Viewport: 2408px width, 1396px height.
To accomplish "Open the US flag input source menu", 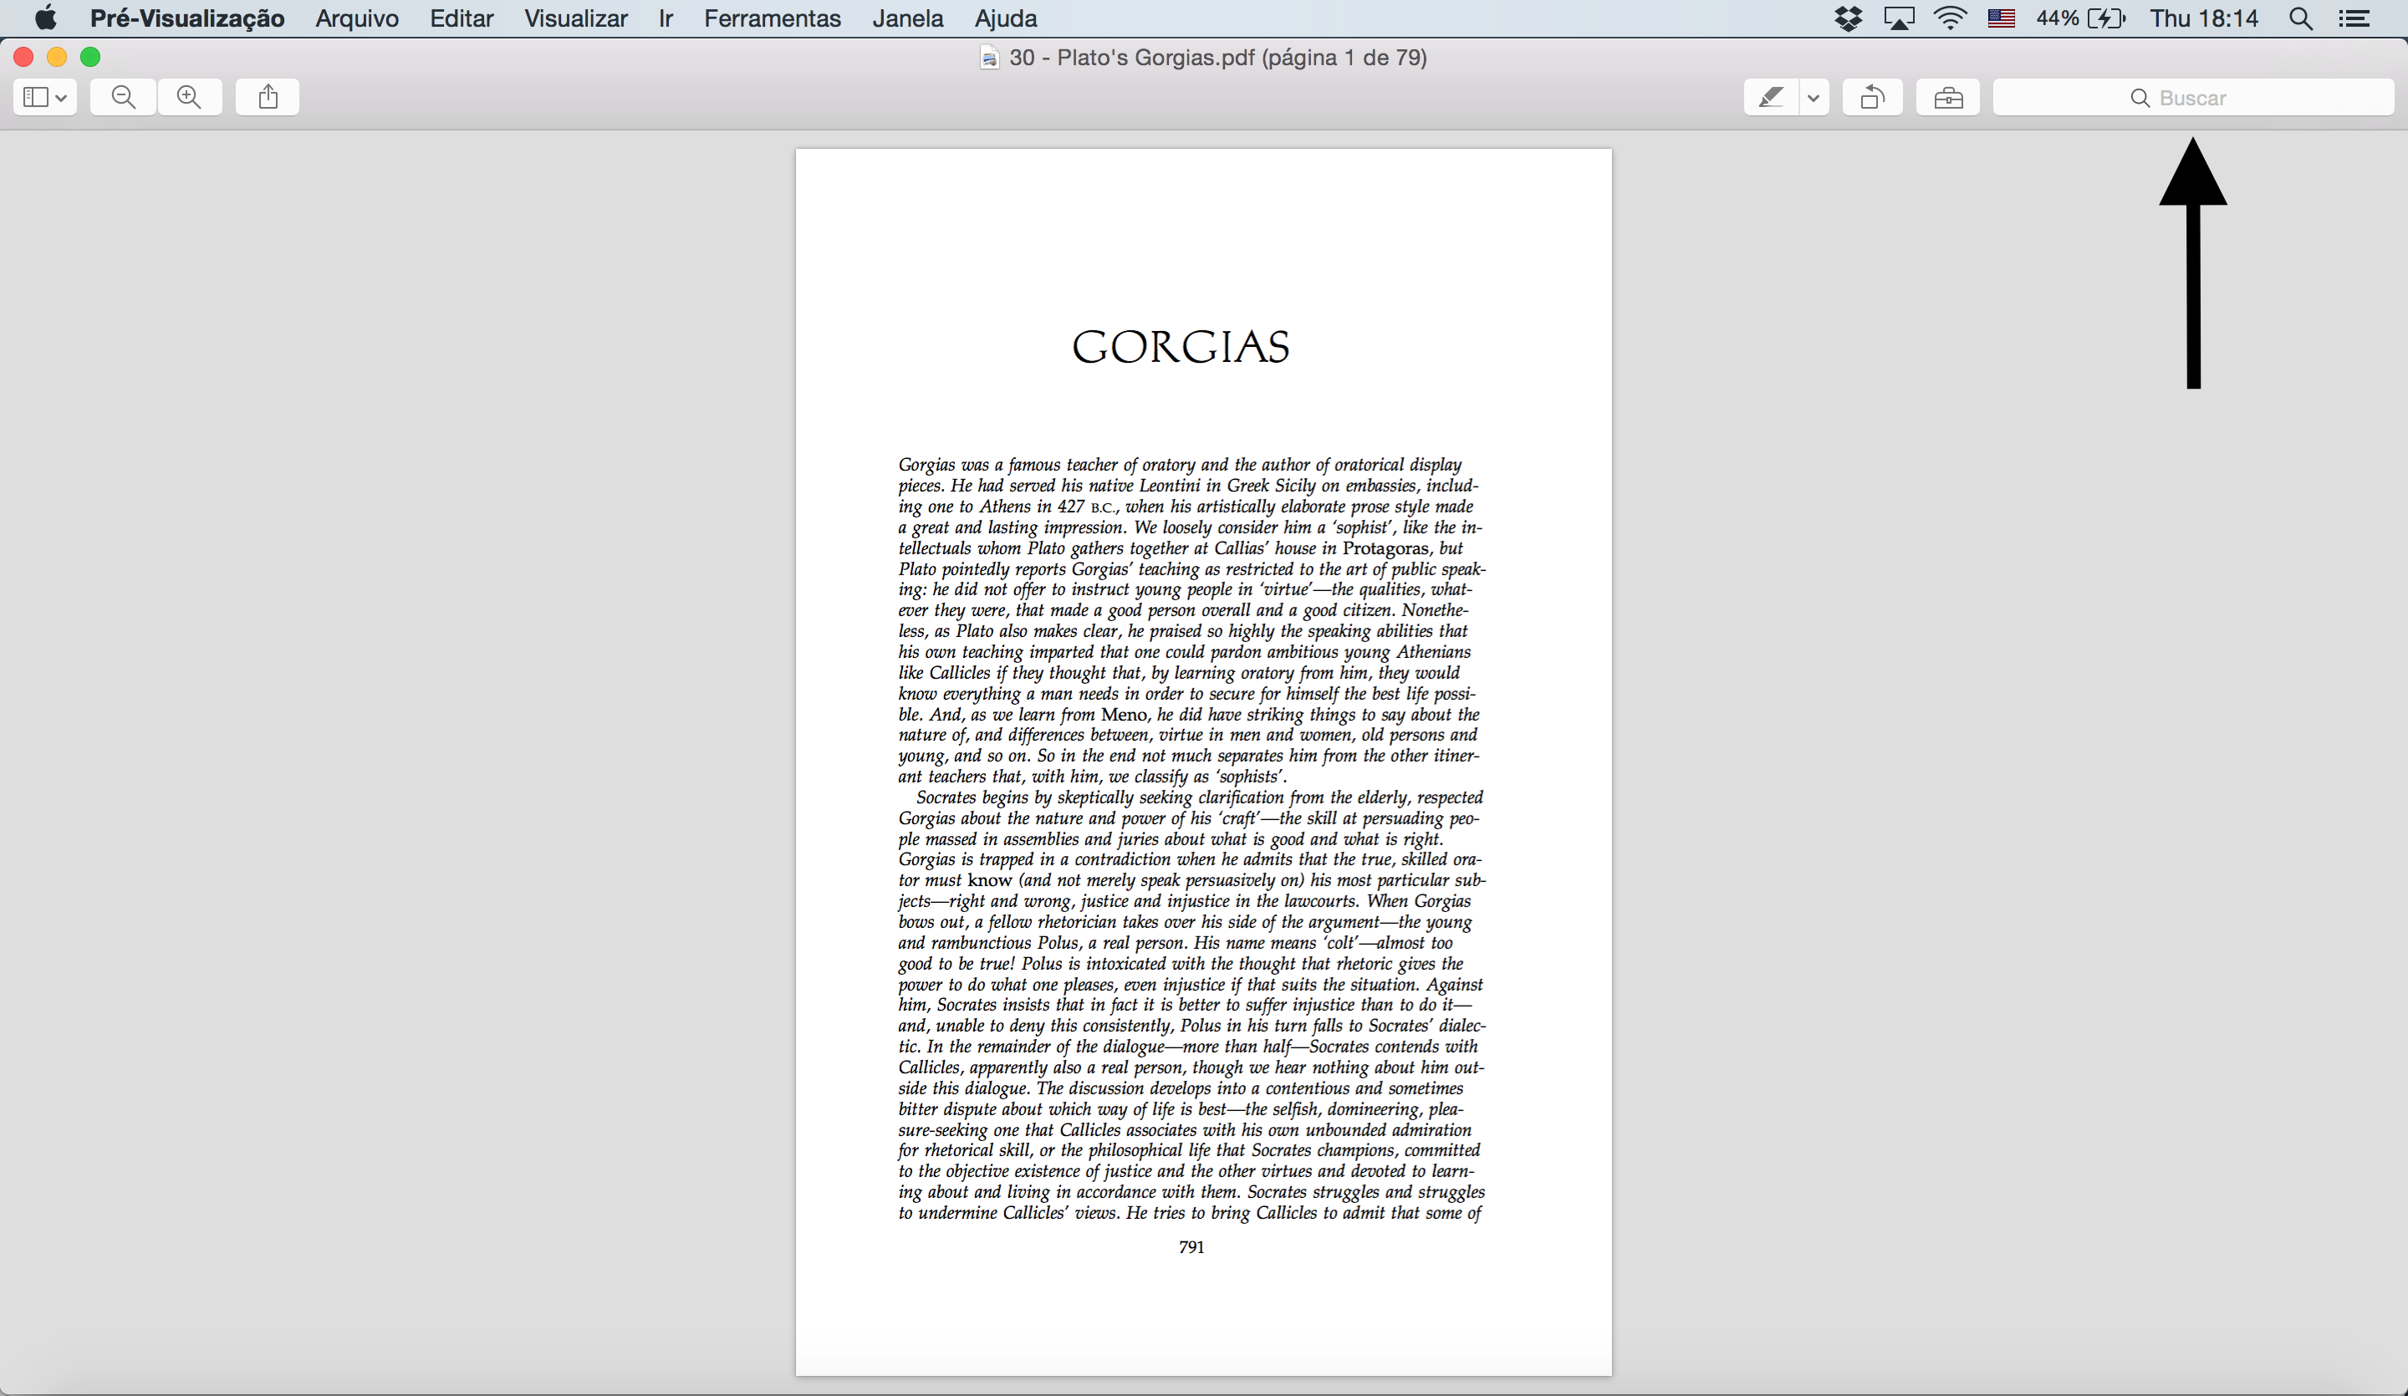I will 2001,18.
